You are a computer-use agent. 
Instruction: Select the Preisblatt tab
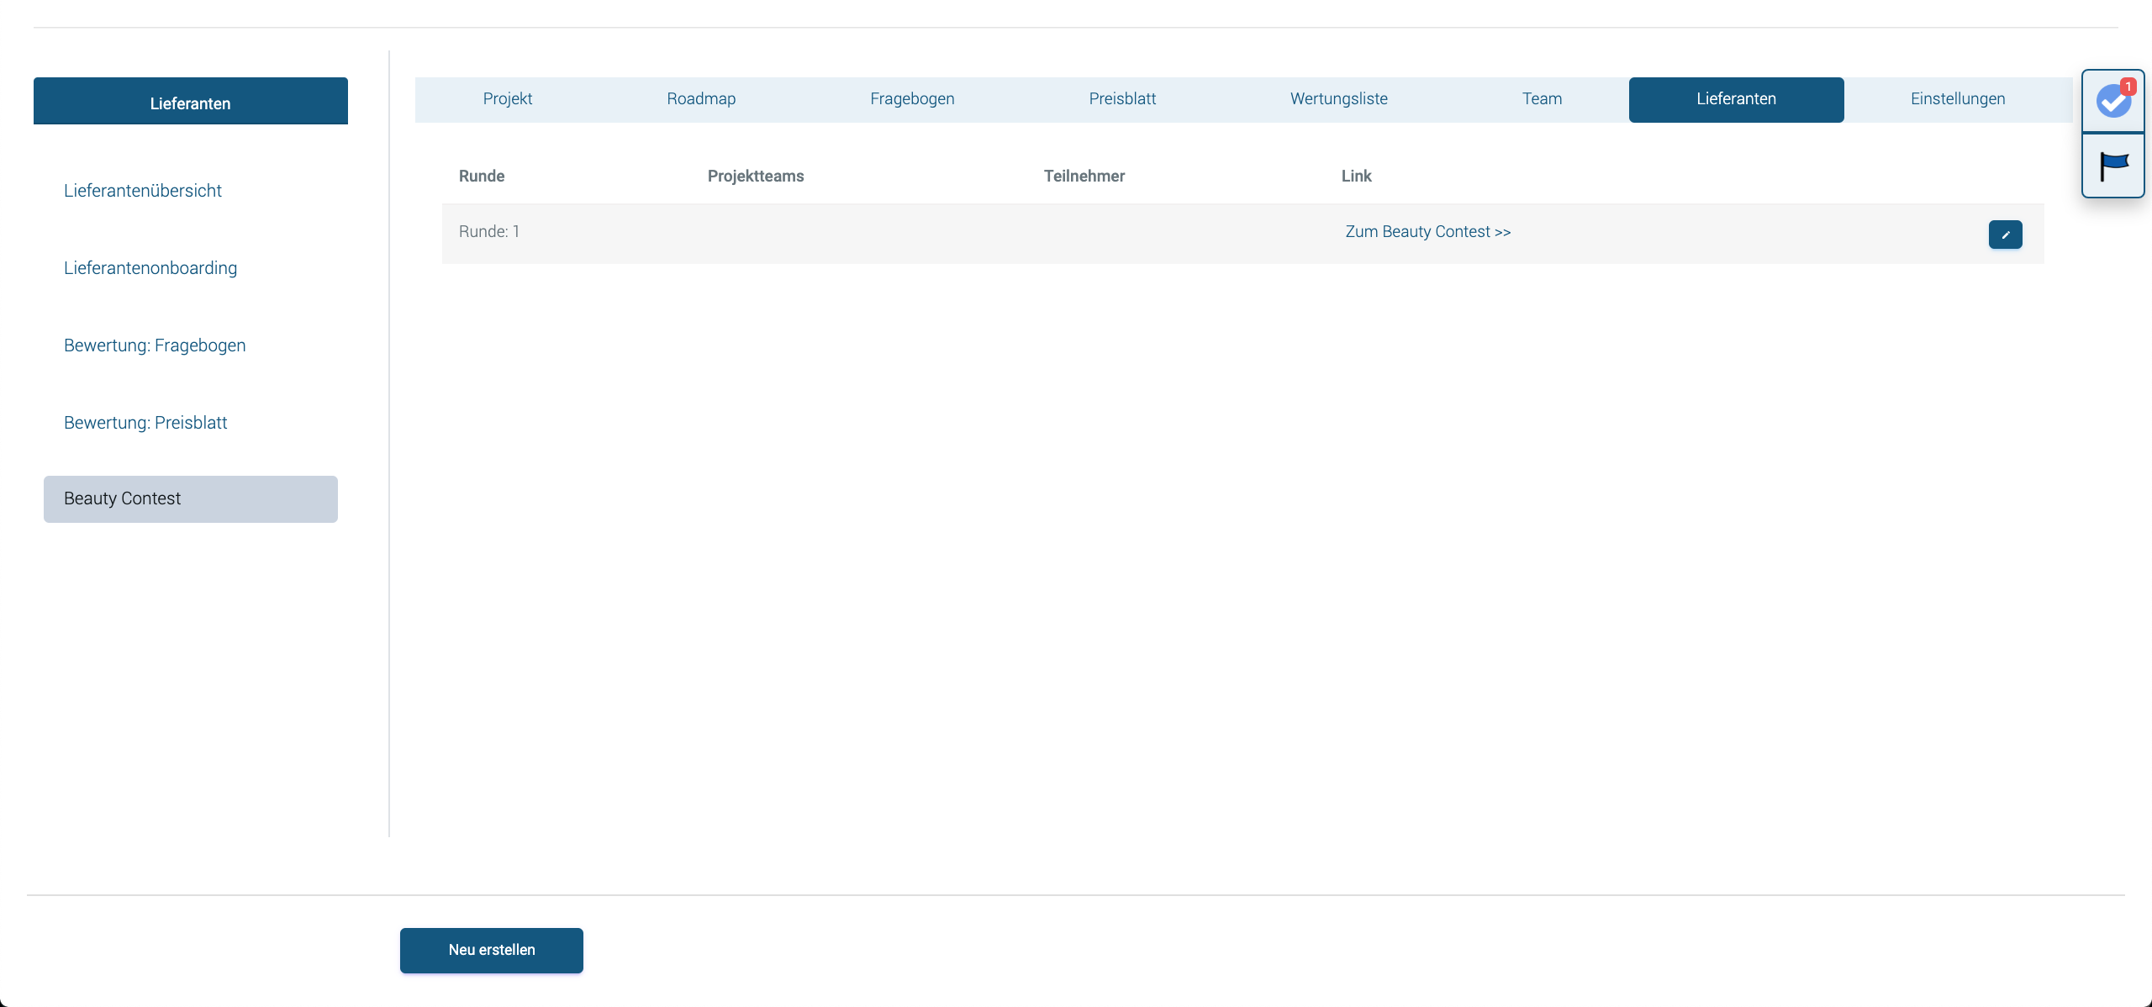(x=1122, y=99)
